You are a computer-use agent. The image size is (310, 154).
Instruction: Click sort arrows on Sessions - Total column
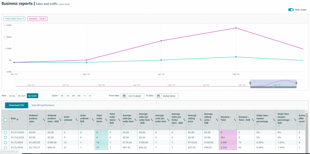coord(234,120)
